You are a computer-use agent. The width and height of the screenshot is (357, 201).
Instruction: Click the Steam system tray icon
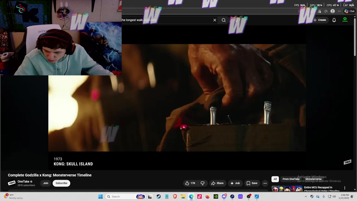pos(312,197)
